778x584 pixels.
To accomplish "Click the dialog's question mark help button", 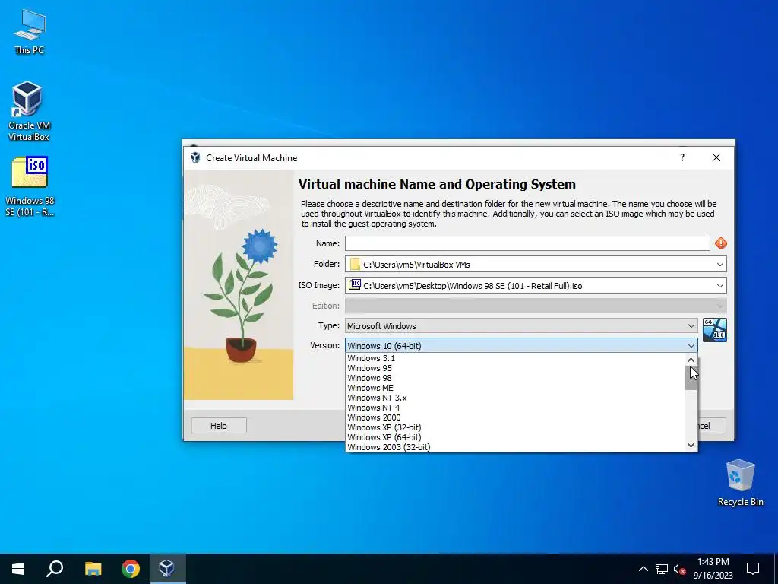I will pyautogui.click(x=682, y=157).
